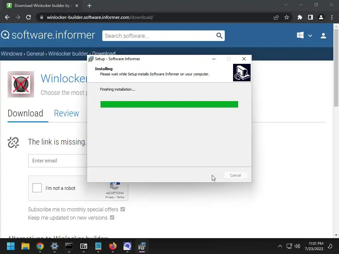This screenshot has width=339, height=254.
Task: Close the Setup - Software Informer window
Action: [x=244, y=59]
